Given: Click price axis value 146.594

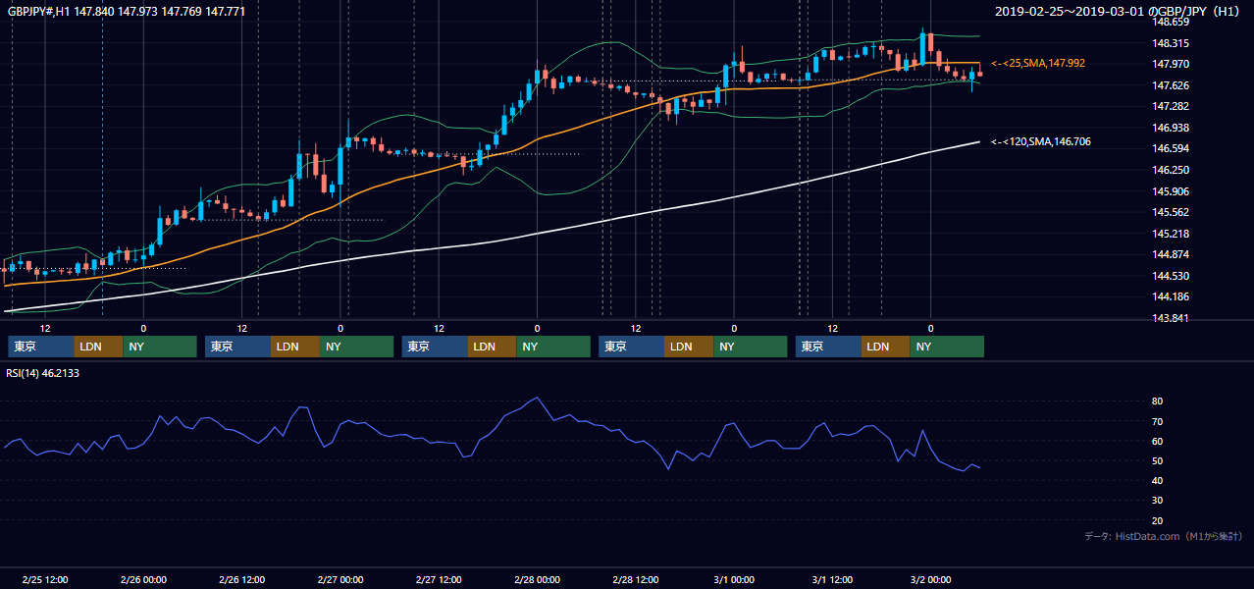Looking at the screenshot, I should (x=1172, y=148).
